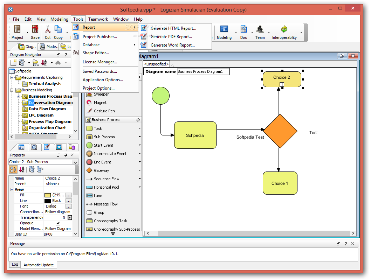Collapse the Business Modeling tree node
This screenshot has width=370, height=280.
12,90
